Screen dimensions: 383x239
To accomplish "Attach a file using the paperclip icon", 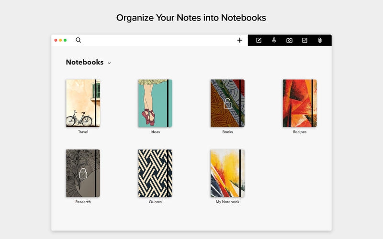I will (320, 40).
